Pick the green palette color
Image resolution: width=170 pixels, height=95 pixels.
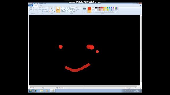(108, 8)
